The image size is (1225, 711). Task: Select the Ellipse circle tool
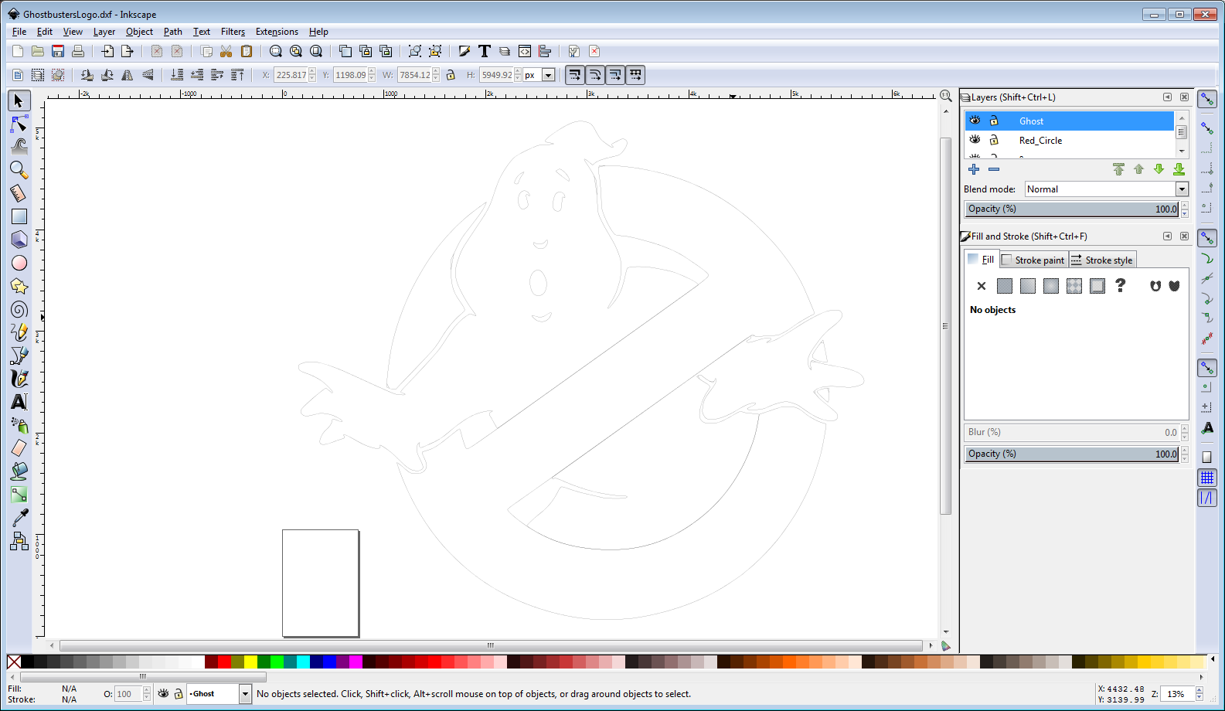pyautogui.click(x=19, y=263)
